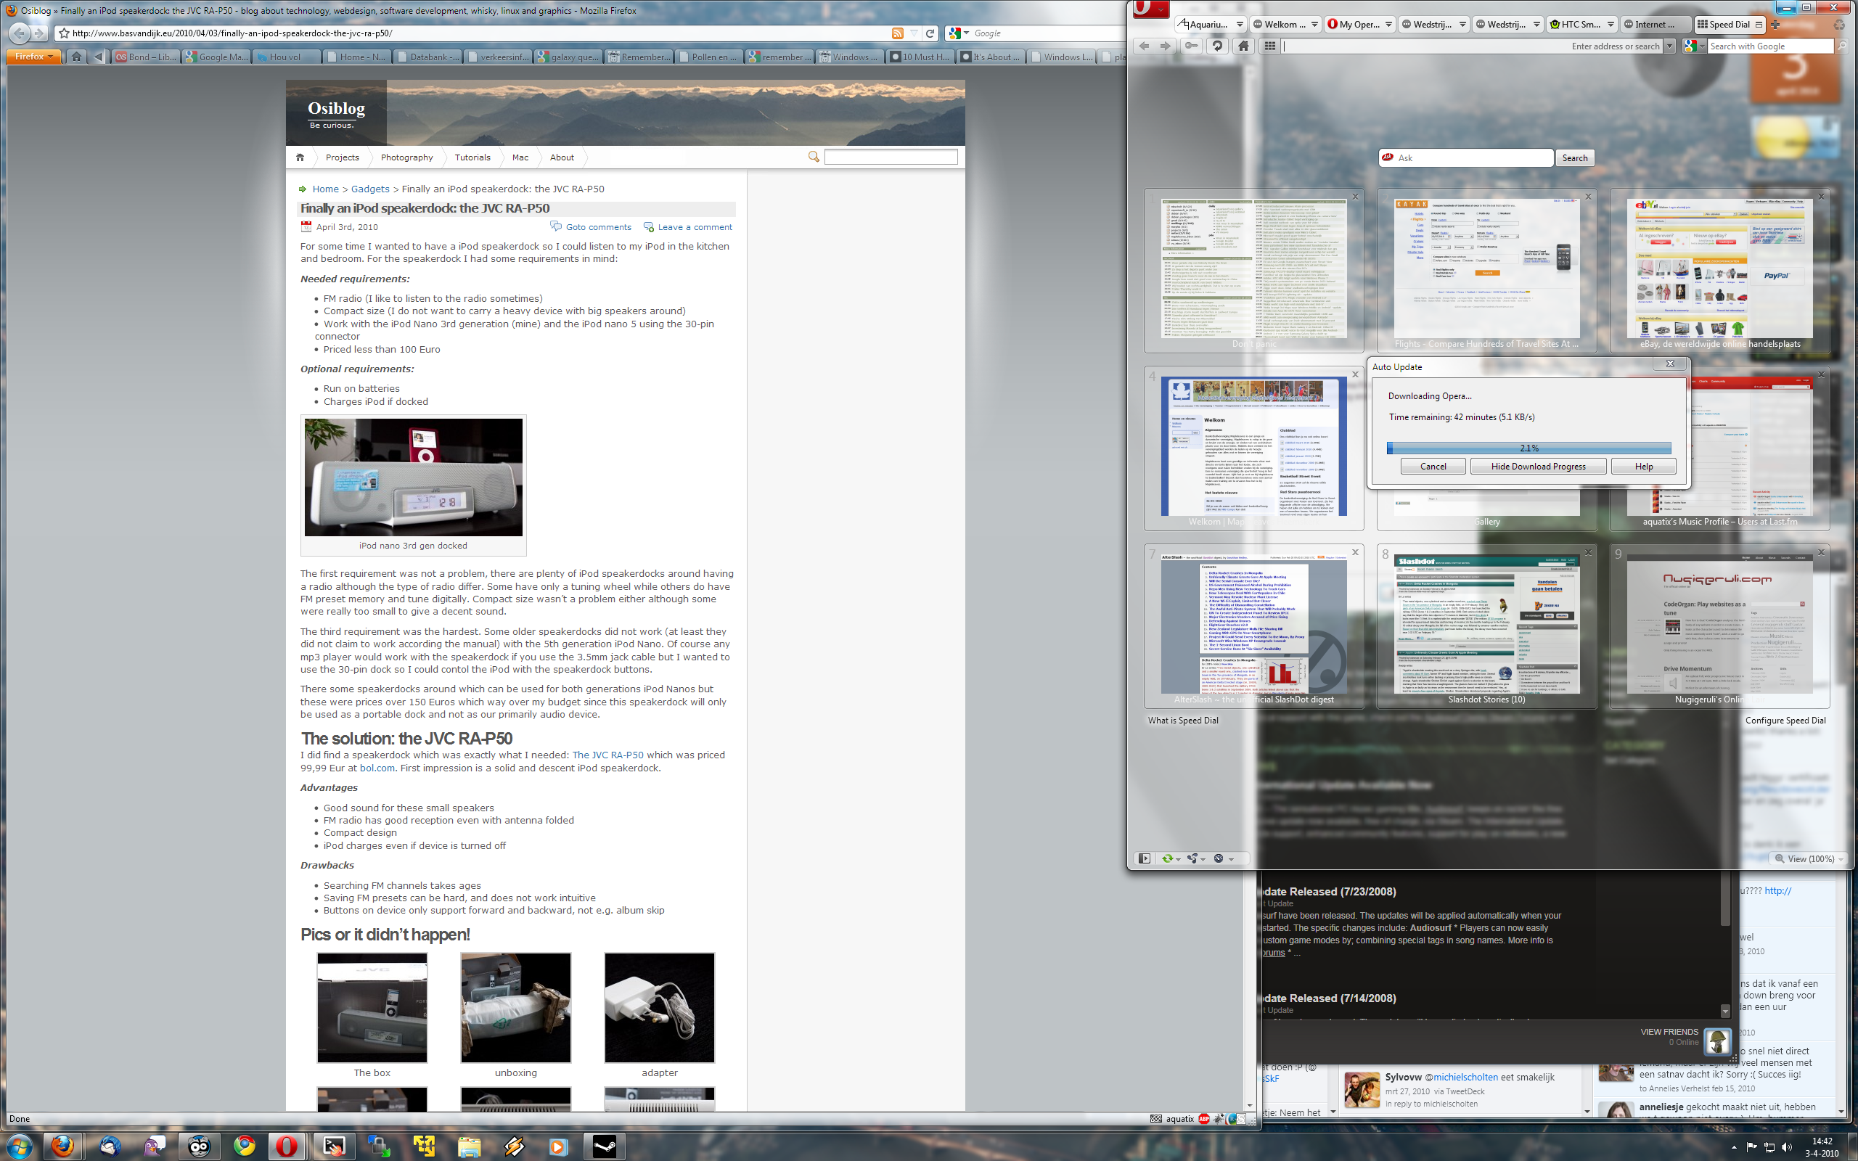Toggle Adblock Plus in Firefox status bar
This screenshot has width=1858, height=1161.
pos(1204,1119)
